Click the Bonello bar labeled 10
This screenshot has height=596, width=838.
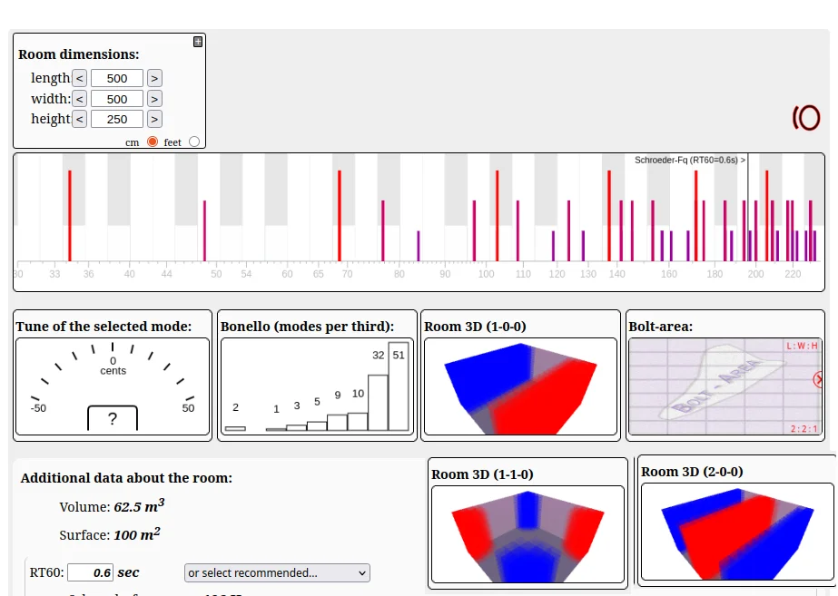[358, 421]
